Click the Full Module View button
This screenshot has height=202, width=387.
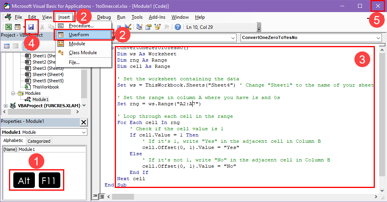[101, 197]
